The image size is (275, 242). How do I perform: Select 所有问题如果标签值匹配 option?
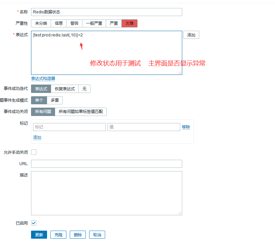(81, 112)
